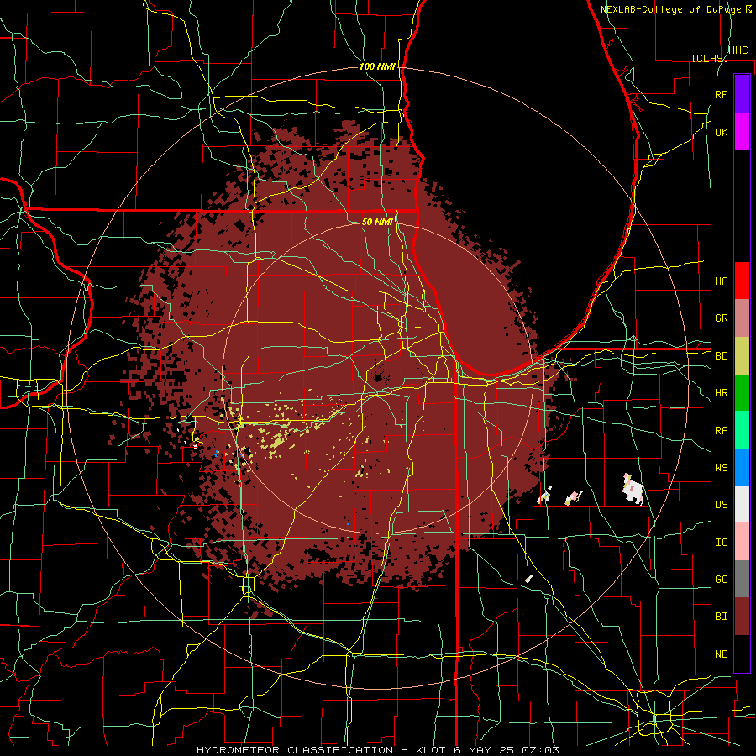The height and width of the screenshot is (756, 756).
Task: Click the "50 NMI" range ring label
Action: coord(377,222)
